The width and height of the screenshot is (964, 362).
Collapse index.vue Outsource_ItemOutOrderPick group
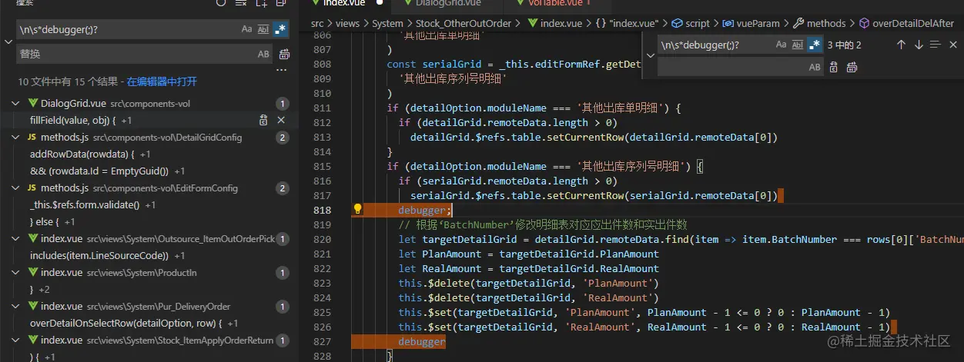[16, 239]
